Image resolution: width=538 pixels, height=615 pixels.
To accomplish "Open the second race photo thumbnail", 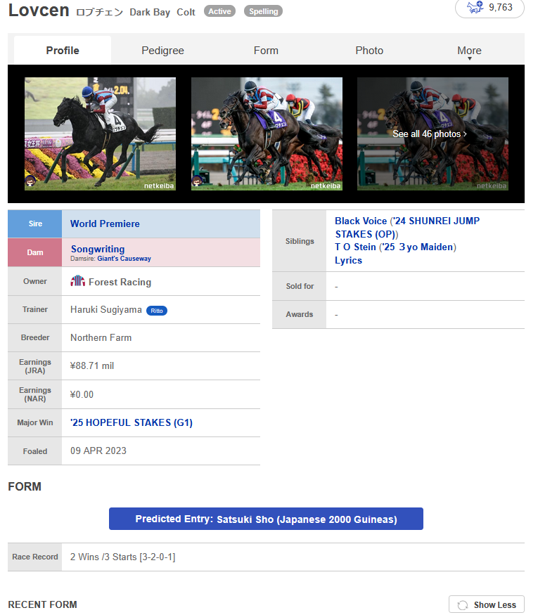I will 267,134.
